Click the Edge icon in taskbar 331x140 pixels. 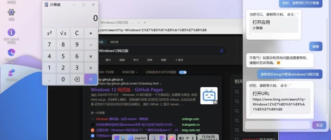tap(162, 138)
